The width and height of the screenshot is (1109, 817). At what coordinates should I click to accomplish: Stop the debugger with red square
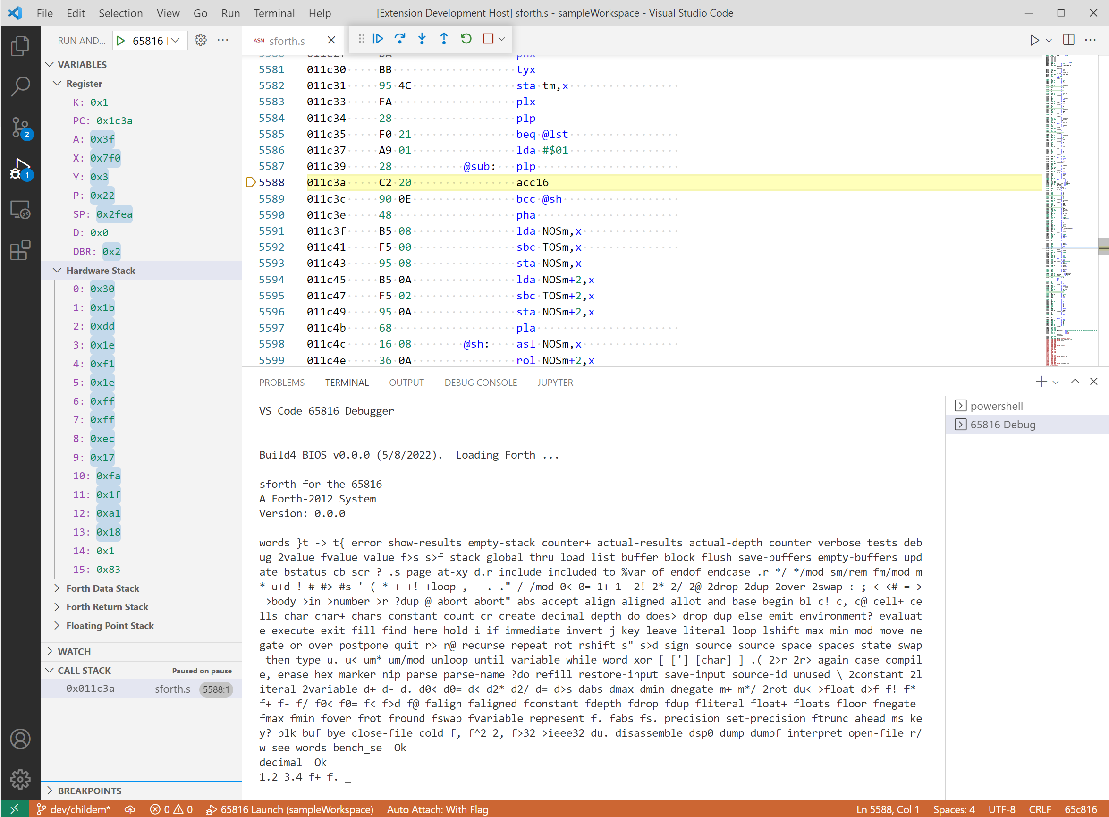point(488,39)
